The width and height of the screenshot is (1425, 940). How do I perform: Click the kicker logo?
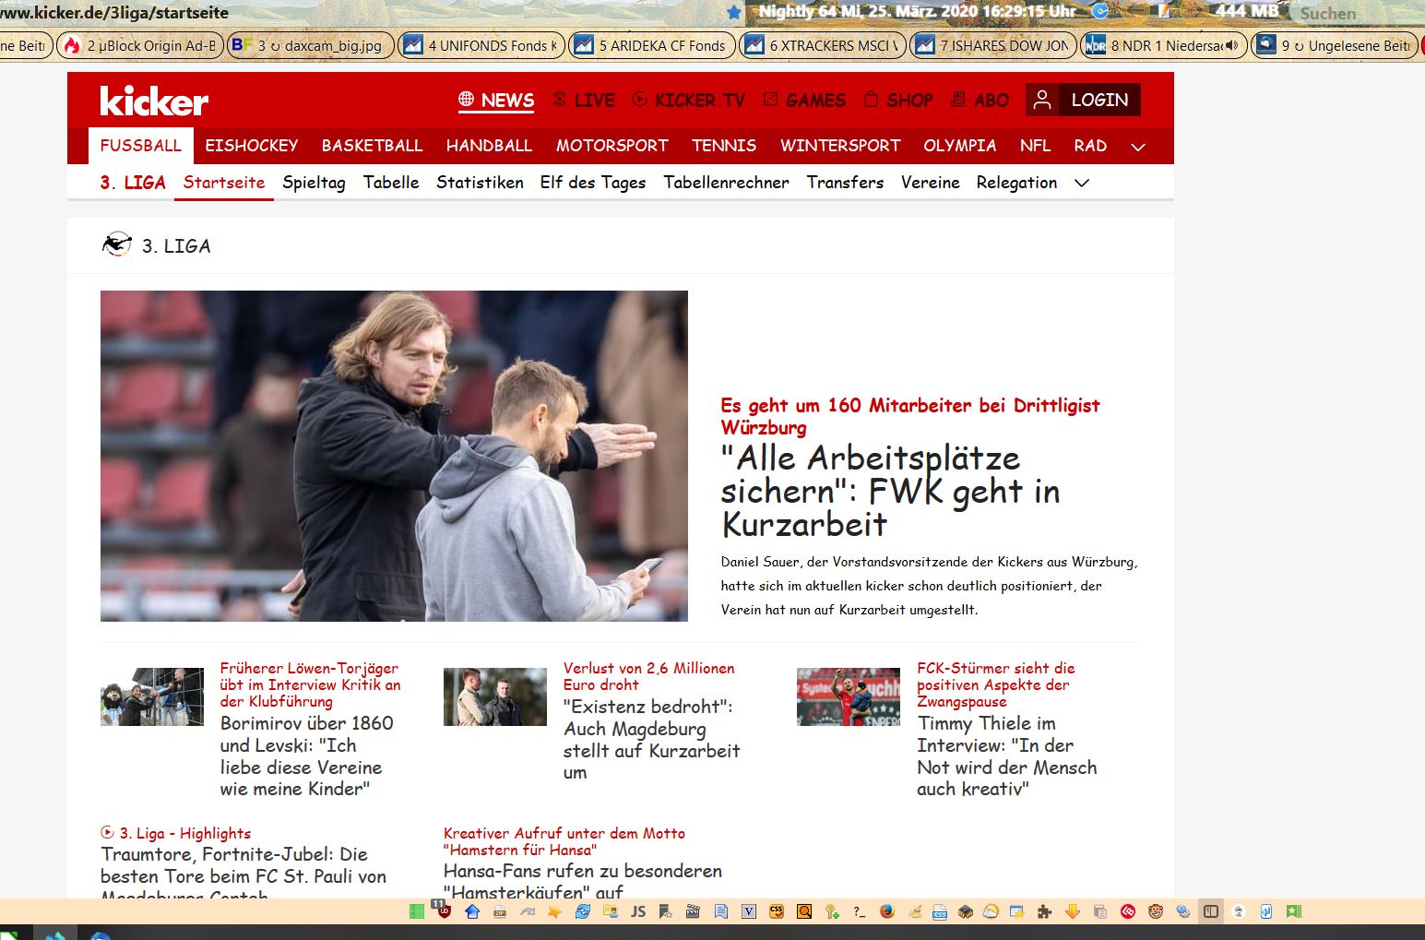154,101
